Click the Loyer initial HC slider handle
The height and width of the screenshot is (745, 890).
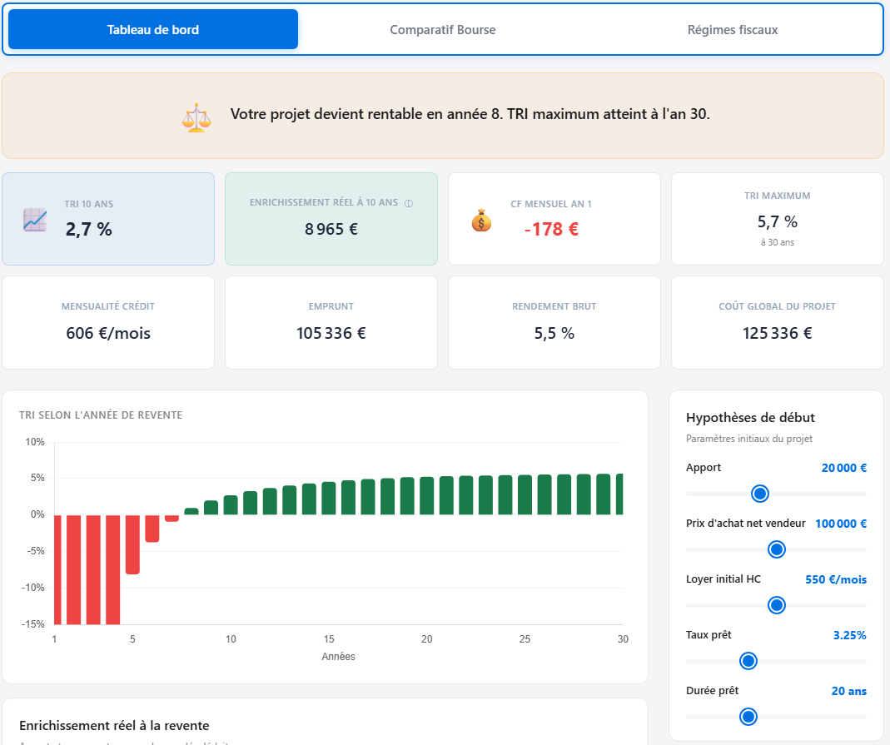coord(776,605)
